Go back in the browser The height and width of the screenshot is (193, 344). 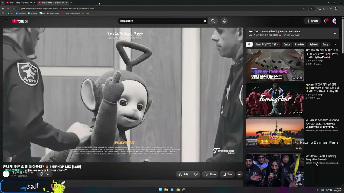point(3,8)
